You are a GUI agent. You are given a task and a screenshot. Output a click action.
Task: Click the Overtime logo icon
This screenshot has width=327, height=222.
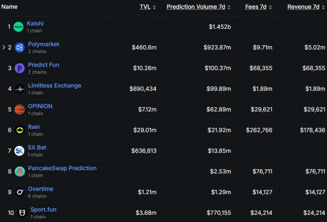[20, 192]
